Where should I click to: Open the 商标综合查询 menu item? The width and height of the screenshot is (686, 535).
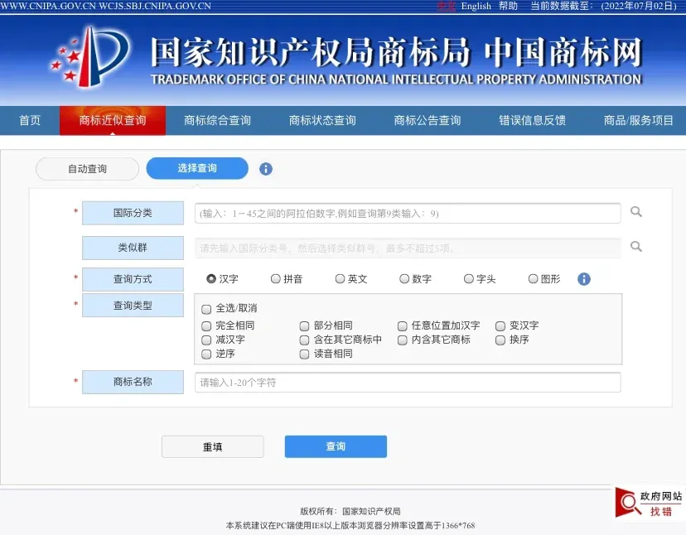pos(217,121)
